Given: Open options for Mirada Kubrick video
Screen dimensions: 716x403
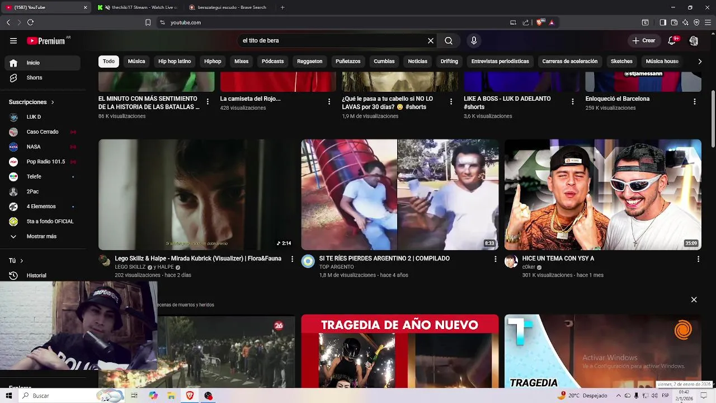Looking at the screenshot, I should pos(292,259).
